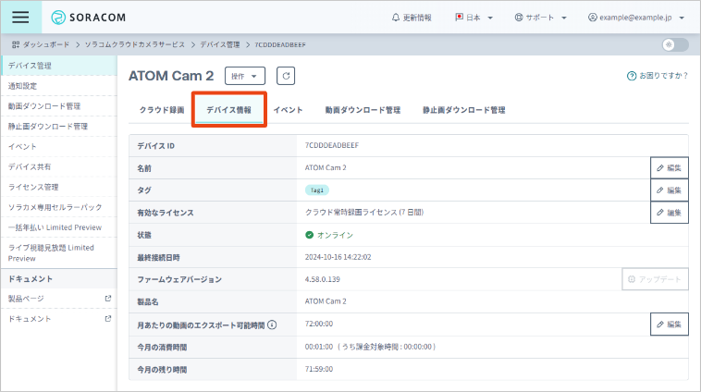
Task: Click the オンライン status text
Action: click(335, 235)
